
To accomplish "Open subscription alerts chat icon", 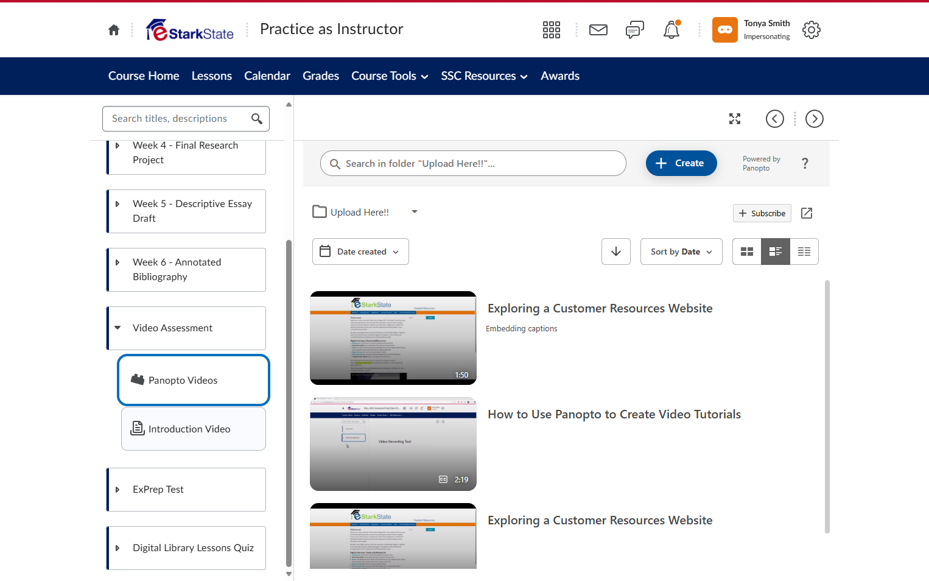I will 635,30.
